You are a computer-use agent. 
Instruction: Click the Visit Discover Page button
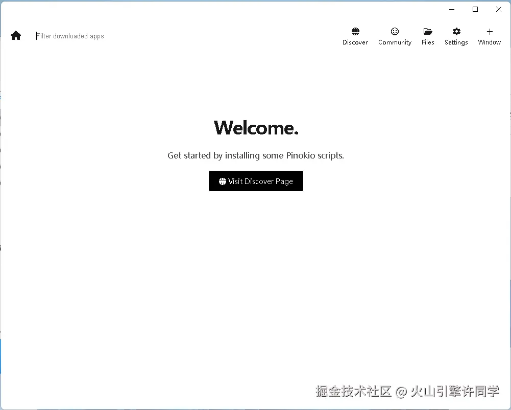coord(256,181)
